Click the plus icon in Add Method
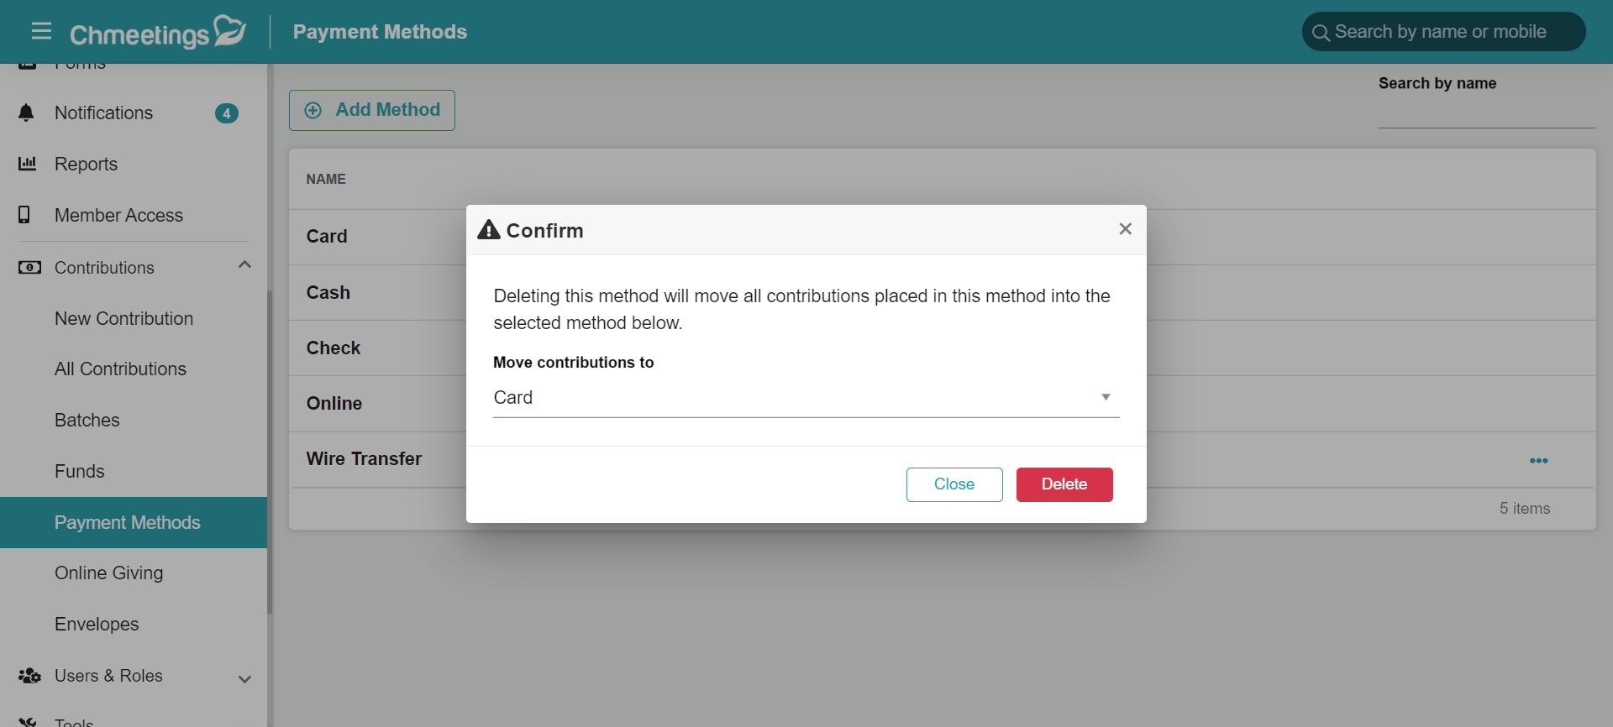Screen dimensions: 1613x727 [x=313, y=111]
